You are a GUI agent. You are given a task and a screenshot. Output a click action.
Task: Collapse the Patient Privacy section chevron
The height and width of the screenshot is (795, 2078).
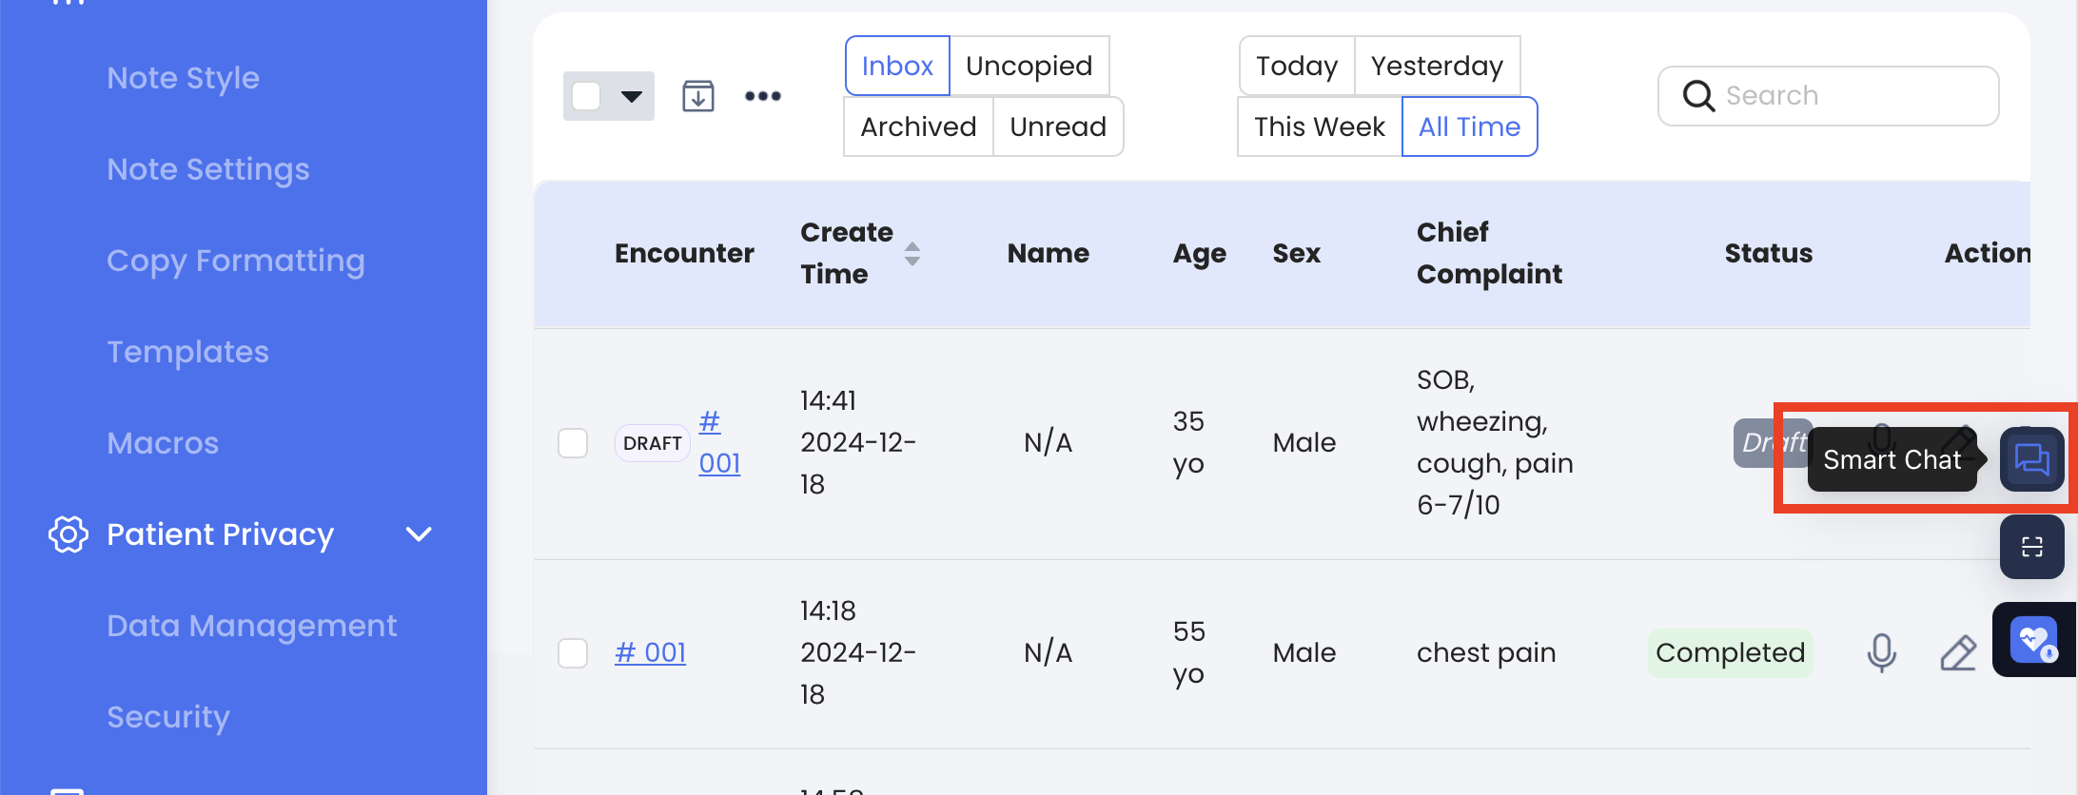(x=419, y=534)
